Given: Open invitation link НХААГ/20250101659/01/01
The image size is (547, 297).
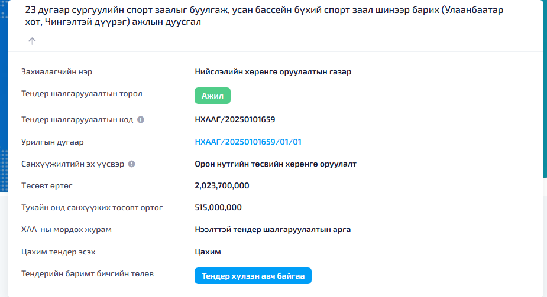Looking at the screenshot, I should pyautogui.click(x=248, y=142).
